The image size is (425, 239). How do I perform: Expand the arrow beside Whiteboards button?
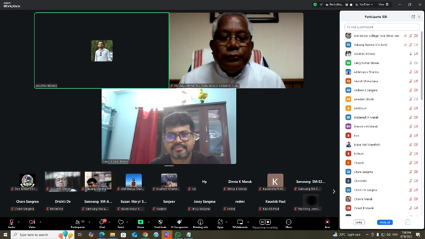[x=248, y=222]
